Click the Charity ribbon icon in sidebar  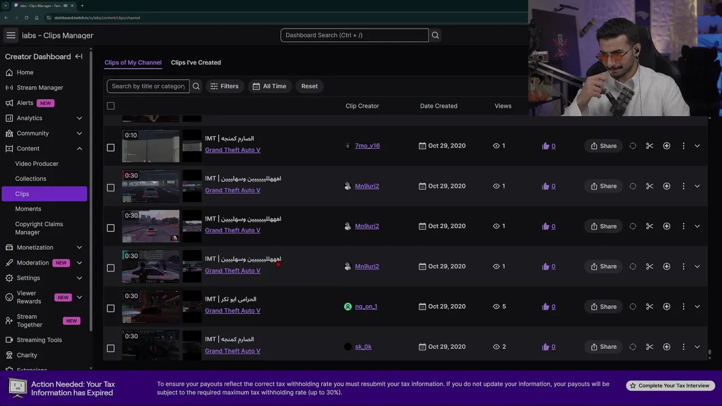(9, 355)
